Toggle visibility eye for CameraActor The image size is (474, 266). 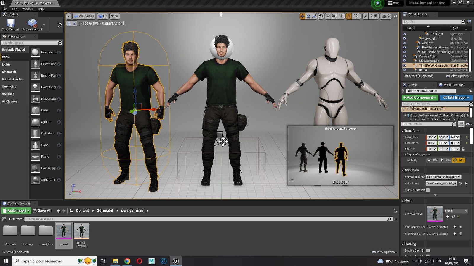click(x=404, y=56)
